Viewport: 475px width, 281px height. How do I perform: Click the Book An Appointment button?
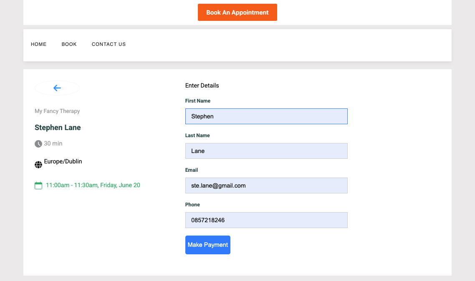click(237, 12)
